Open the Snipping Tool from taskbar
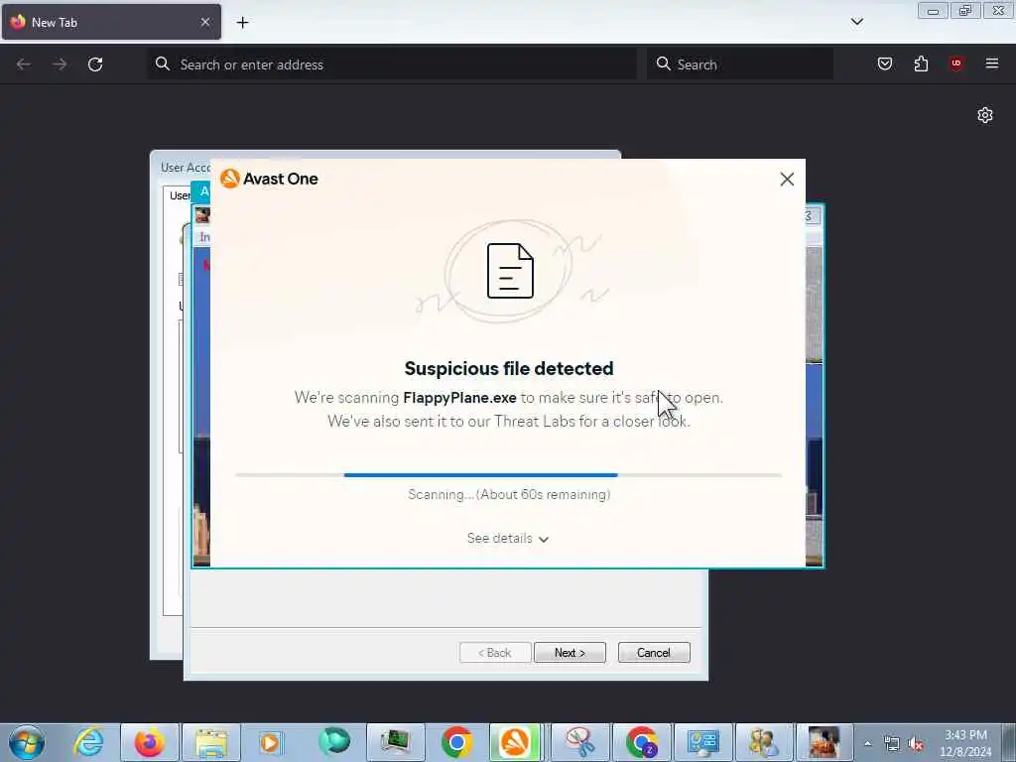 [x=580, y=742]
